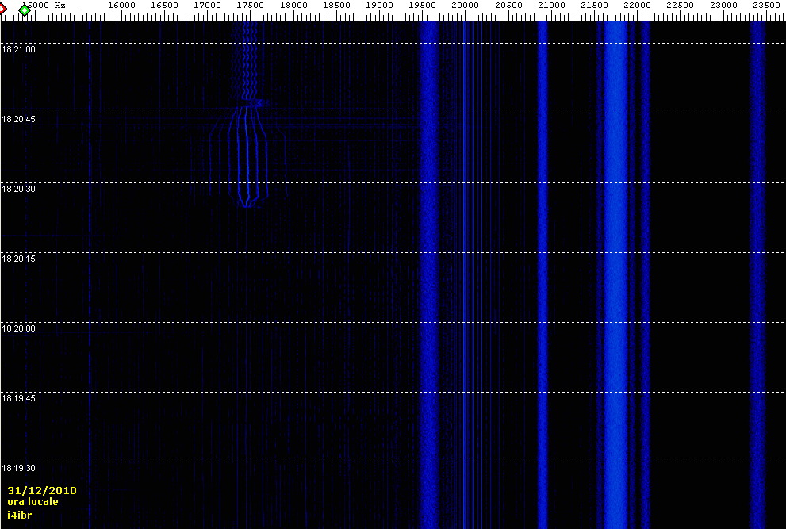The image size is (786, 529).
Task: Click the 19000 frequency scale label
Action: (379, 5)
